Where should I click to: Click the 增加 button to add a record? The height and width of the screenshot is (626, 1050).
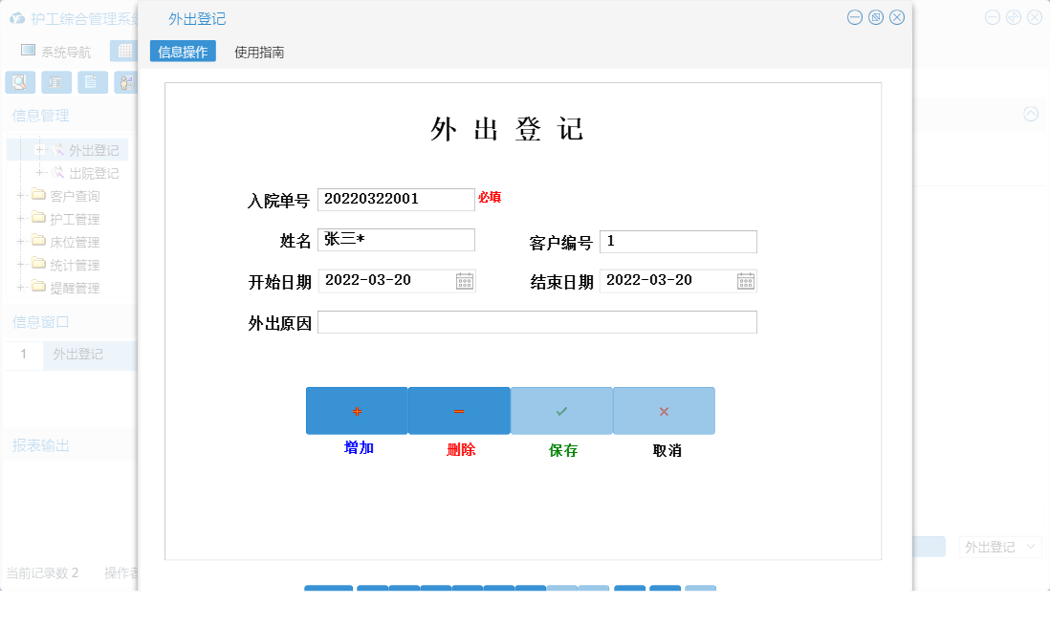coord(357,410)
